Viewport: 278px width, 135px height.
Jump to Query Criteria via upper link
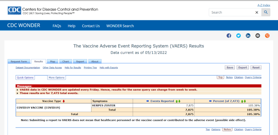(x=253, y=77)
